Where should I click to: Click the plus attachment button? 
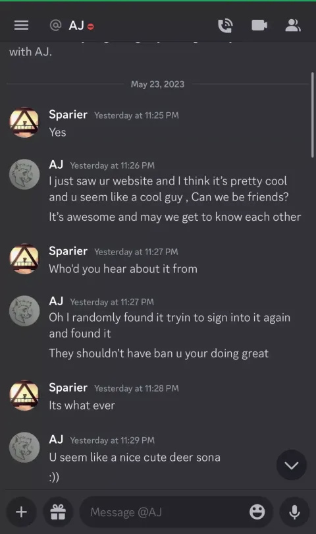[22, 512]
